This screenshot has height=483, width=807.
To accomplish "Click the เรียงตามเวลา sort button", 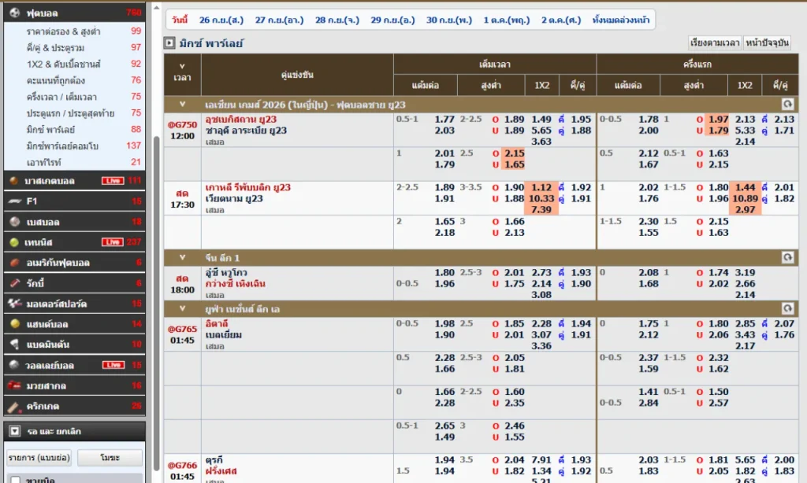I will (715, 42).
